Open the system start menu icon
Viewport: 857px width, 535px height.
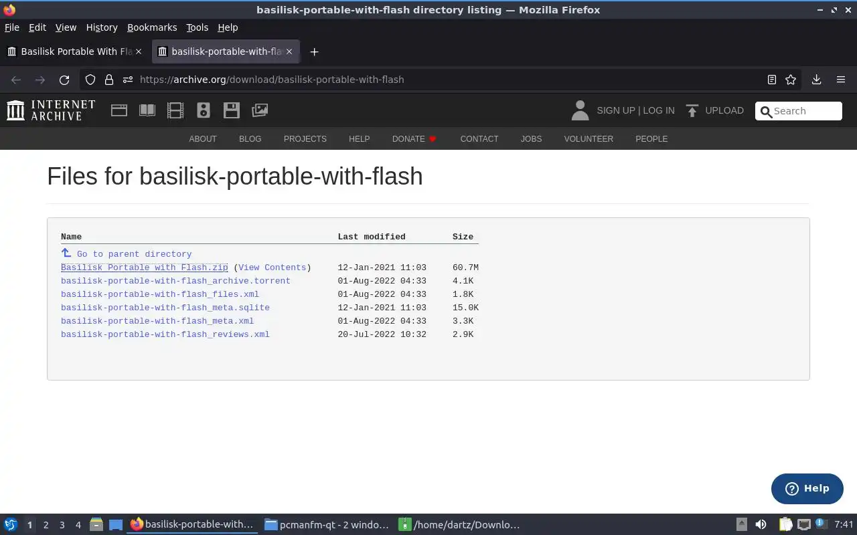[x=11, y=525]
